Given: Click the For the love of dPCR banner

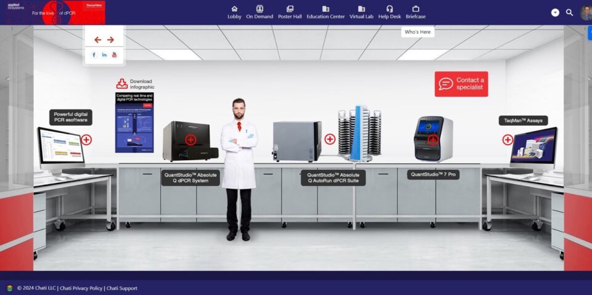Looking at the screenshot, I should pyautogui.click(x=53, y=12).
